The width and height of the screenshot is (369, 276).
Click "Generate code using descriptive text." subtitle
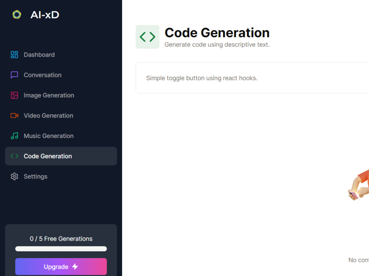click(x=217, y=45)
